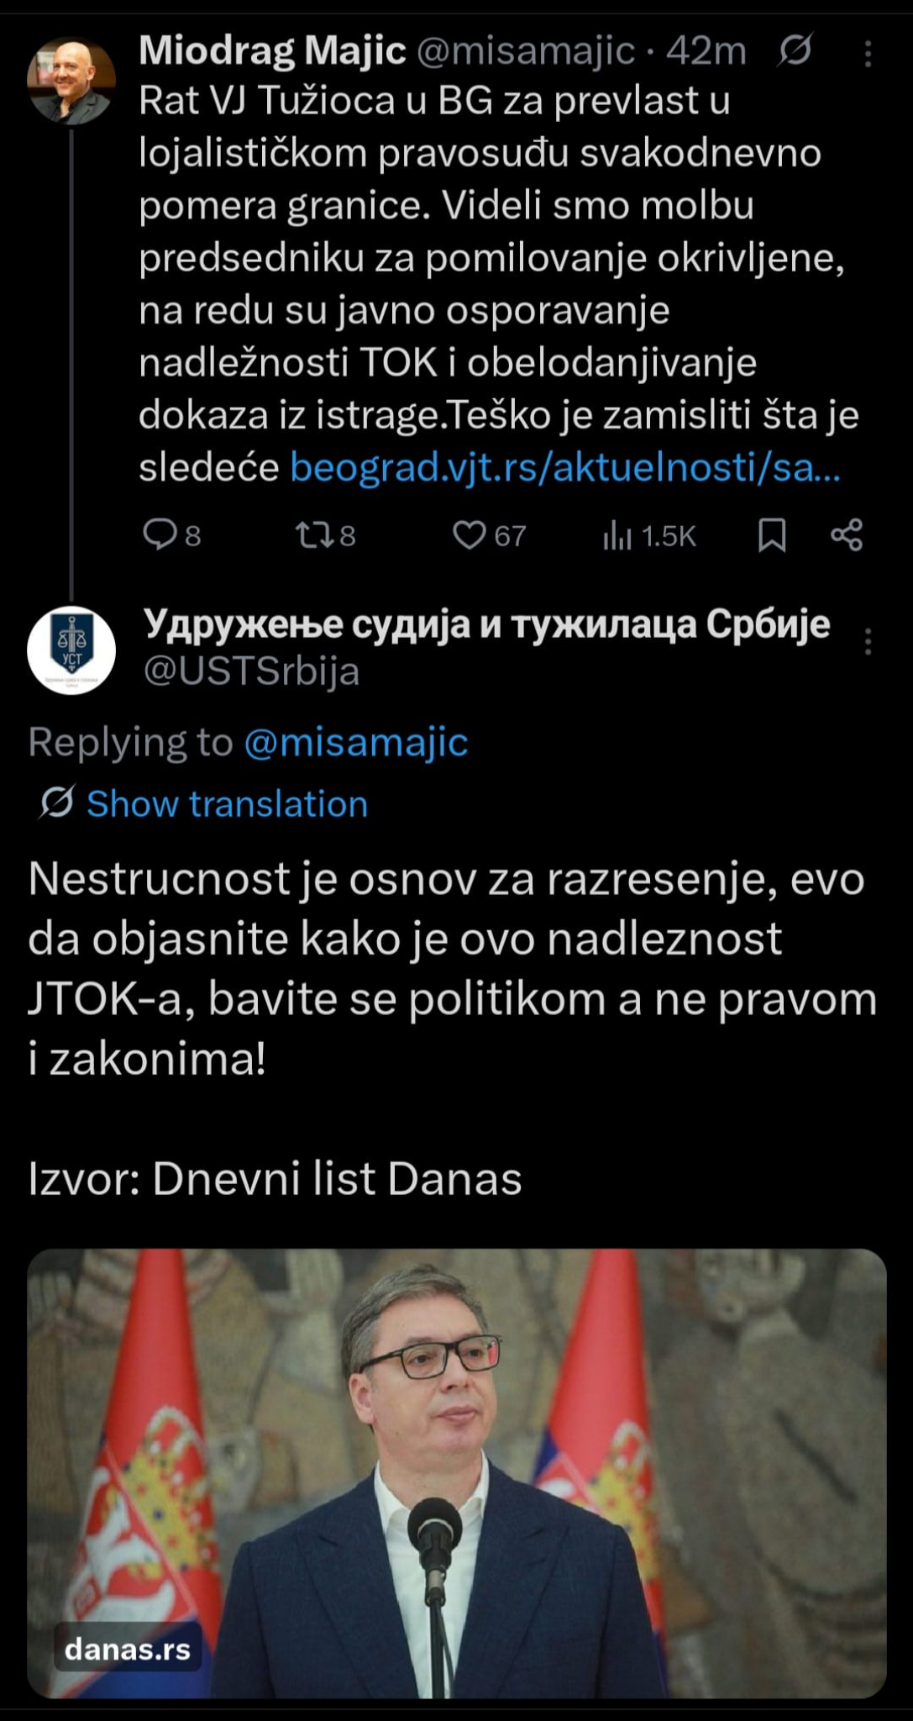
Task: Open more options for Miodrag Majic's tweet
Action: click(868, 54)
